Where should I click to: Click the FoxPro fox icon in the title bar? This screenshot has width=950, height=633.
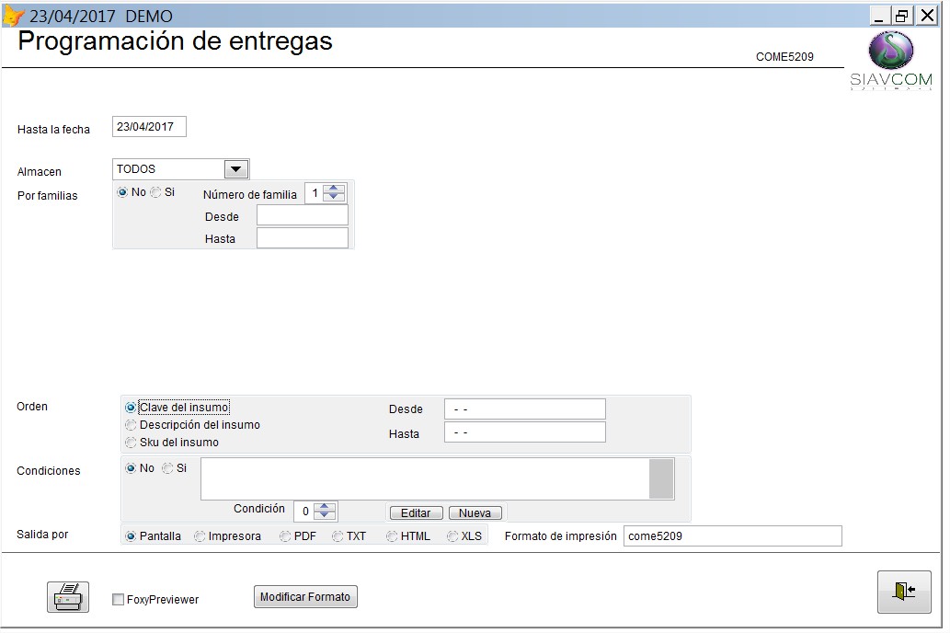coord(13,15)
